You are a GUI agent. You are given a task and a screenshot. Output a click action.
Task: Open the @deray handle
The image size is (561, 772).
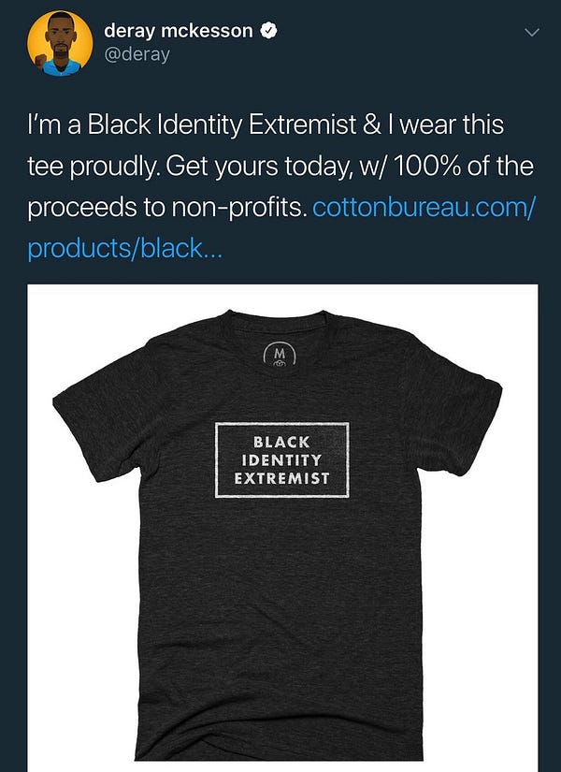click(137, 54)
